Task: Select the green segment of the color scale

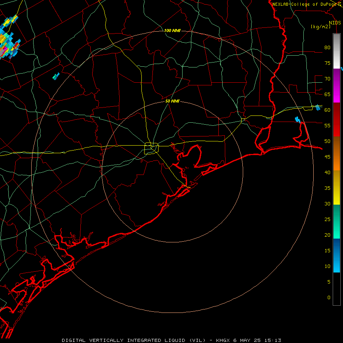Action: pyautogui.click(x=337, y=222)
